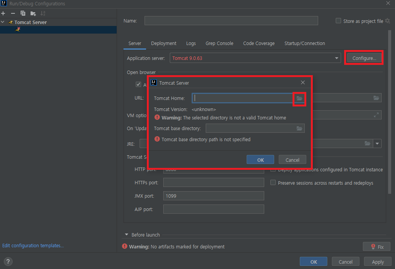This screenshot has height=269, width=395.
Task: Open the Grep Console tab
Action: click(x=219, y=43)
